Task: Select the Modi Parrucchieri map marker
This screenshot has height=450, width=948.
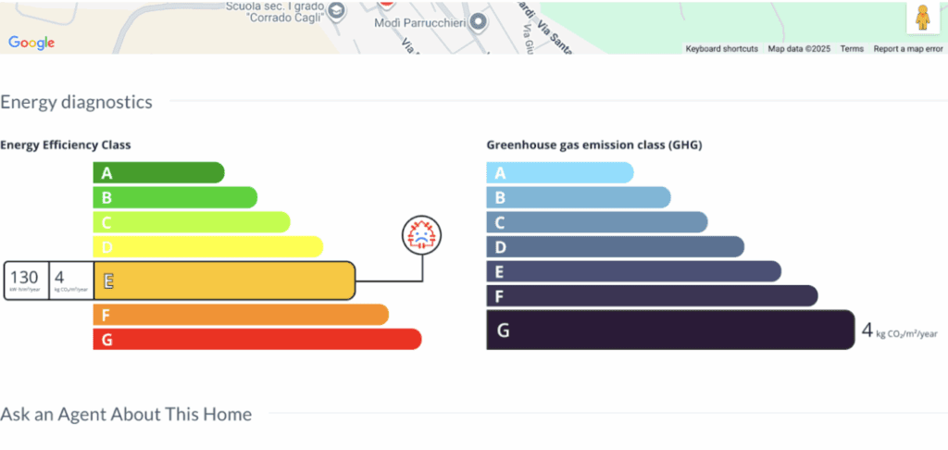Action: click(479, 20)
